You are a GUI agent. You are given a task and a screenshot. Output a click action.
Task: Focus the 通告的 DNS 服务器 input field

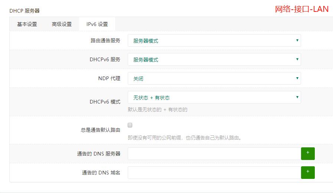[214, 154]
